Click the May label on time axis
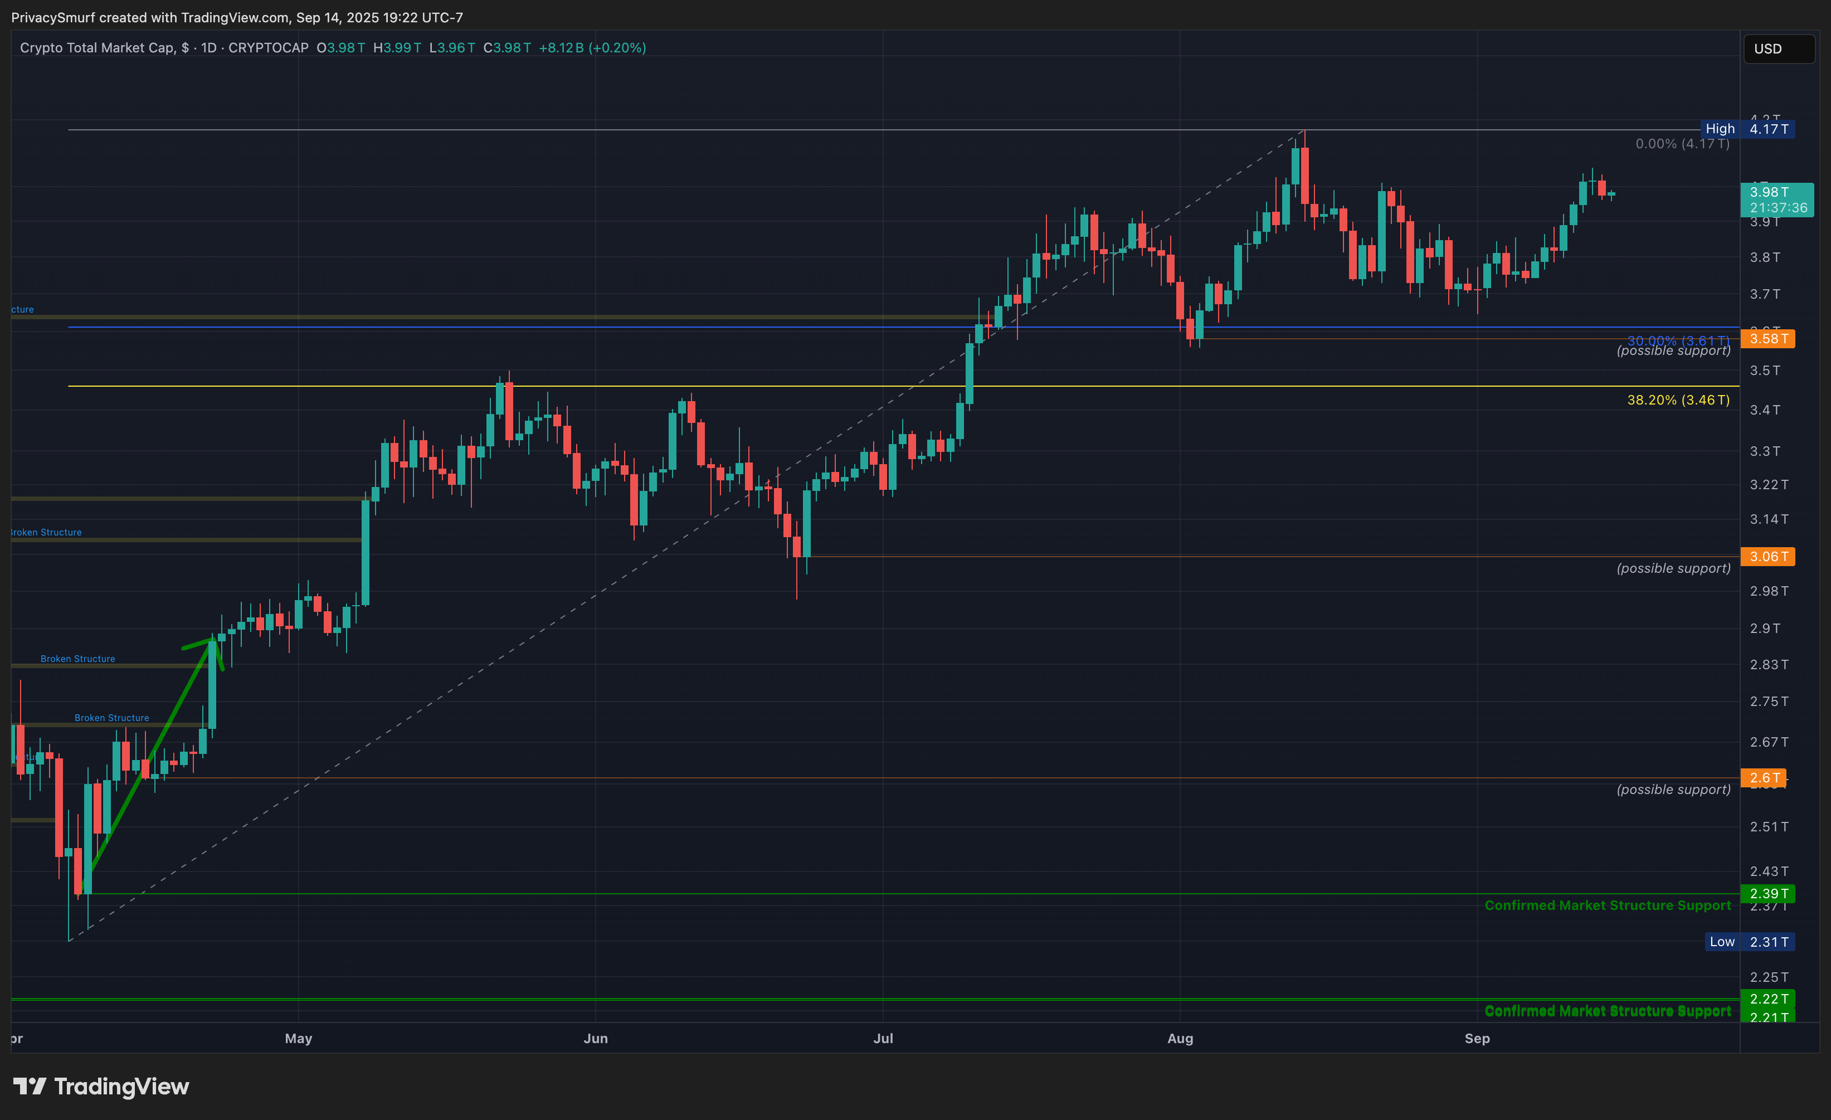 click(298, 1038)
